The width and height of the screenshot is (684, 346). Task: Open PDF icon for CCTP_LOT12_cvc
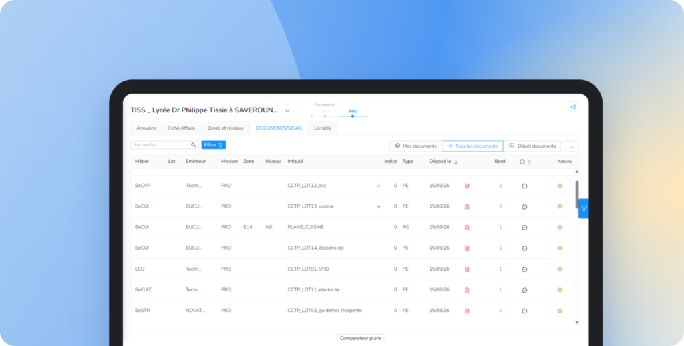(467, 186)
